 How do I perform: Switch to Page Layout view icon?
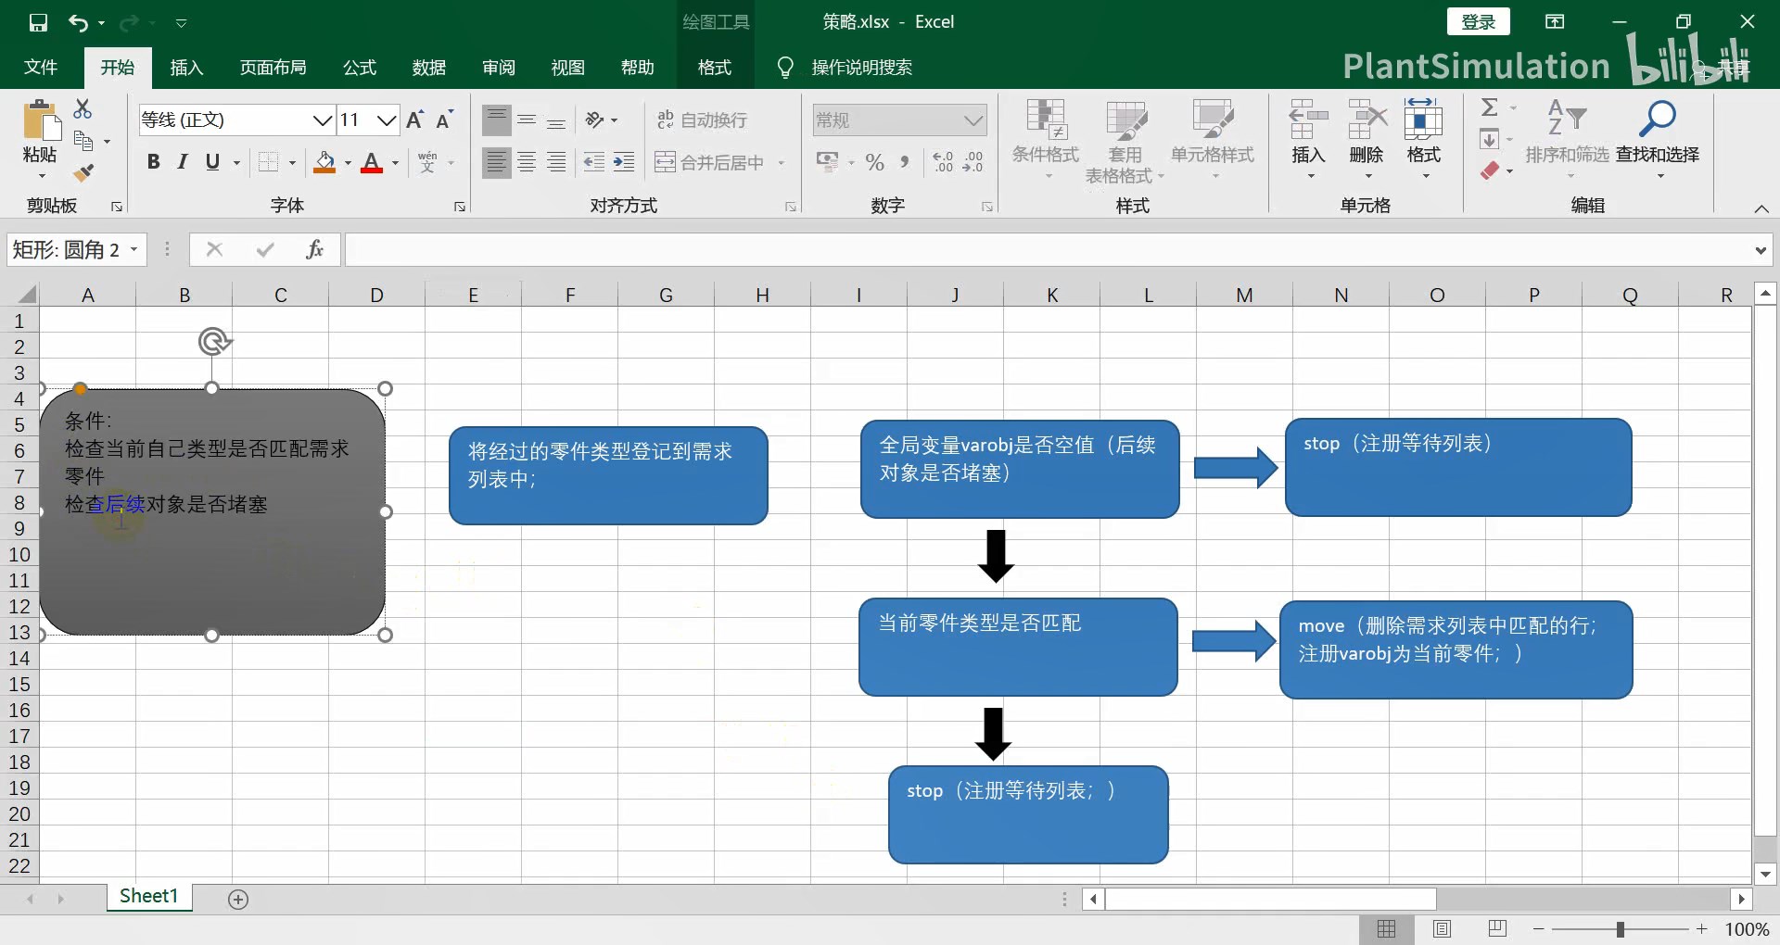(x=1442, y=929)
